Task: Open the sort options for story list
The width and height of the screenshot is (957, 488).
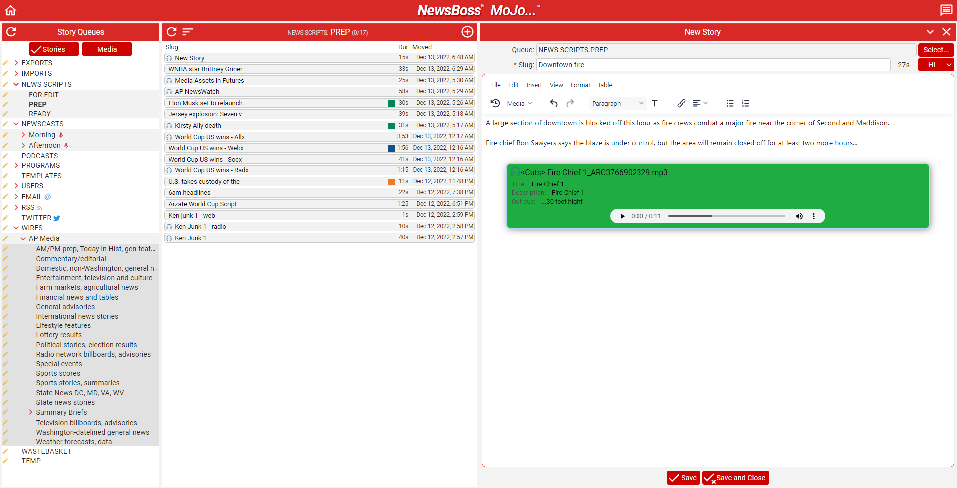Action: pos(187,32)
